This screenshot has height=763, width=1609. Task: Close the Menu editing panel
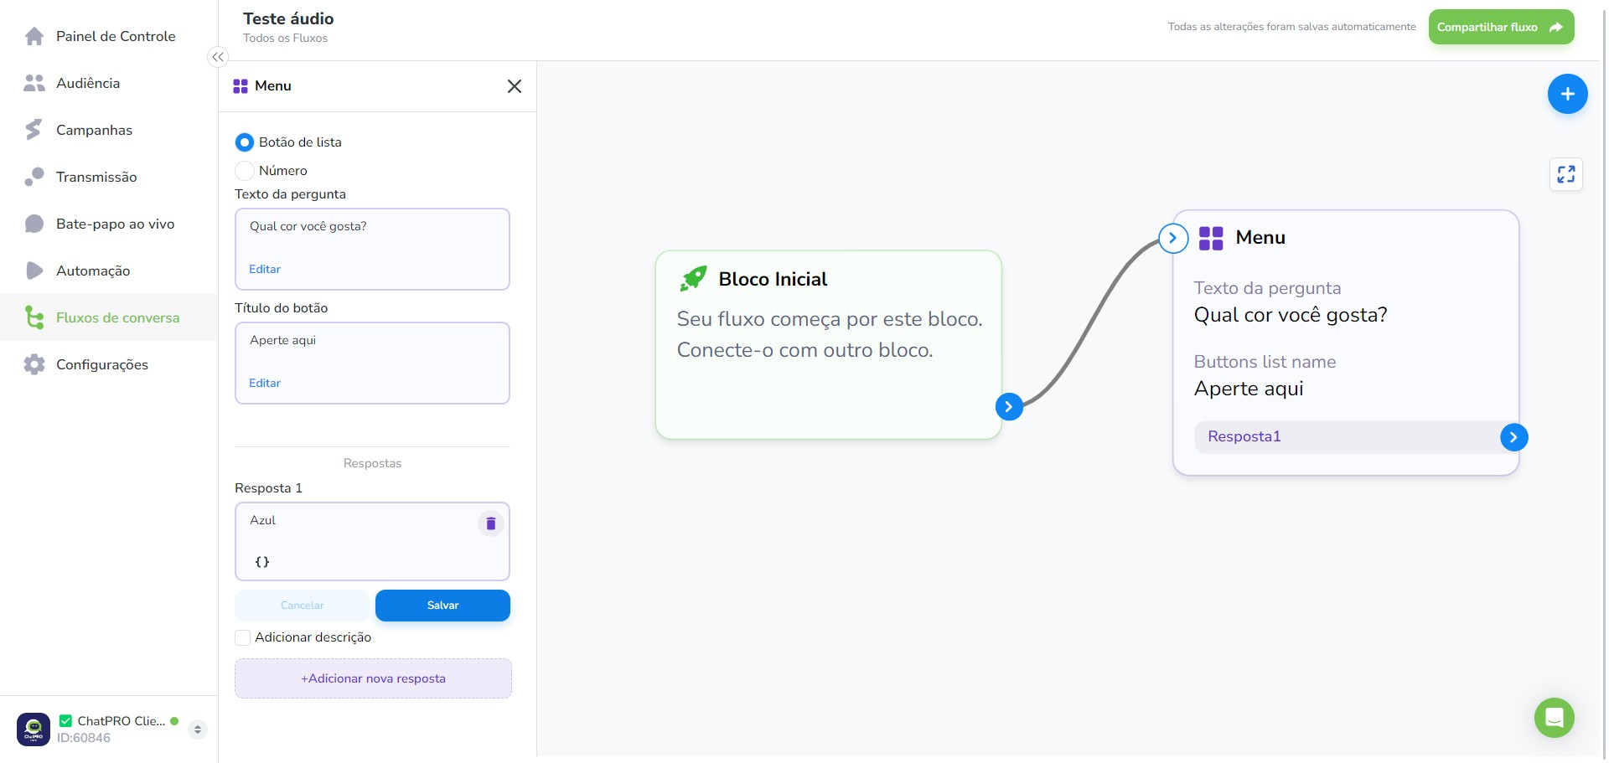pos(515,86)
